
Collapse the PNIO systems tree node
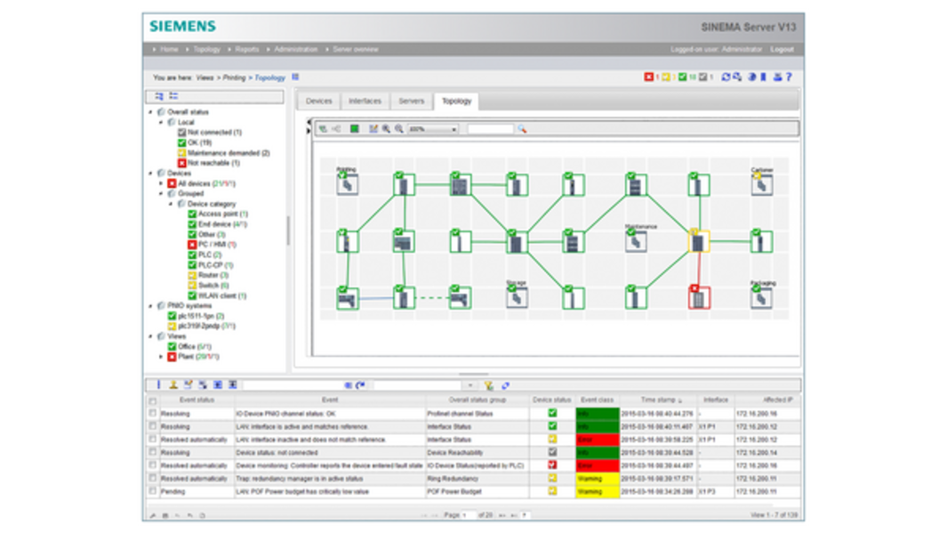[x=151, y=306]
